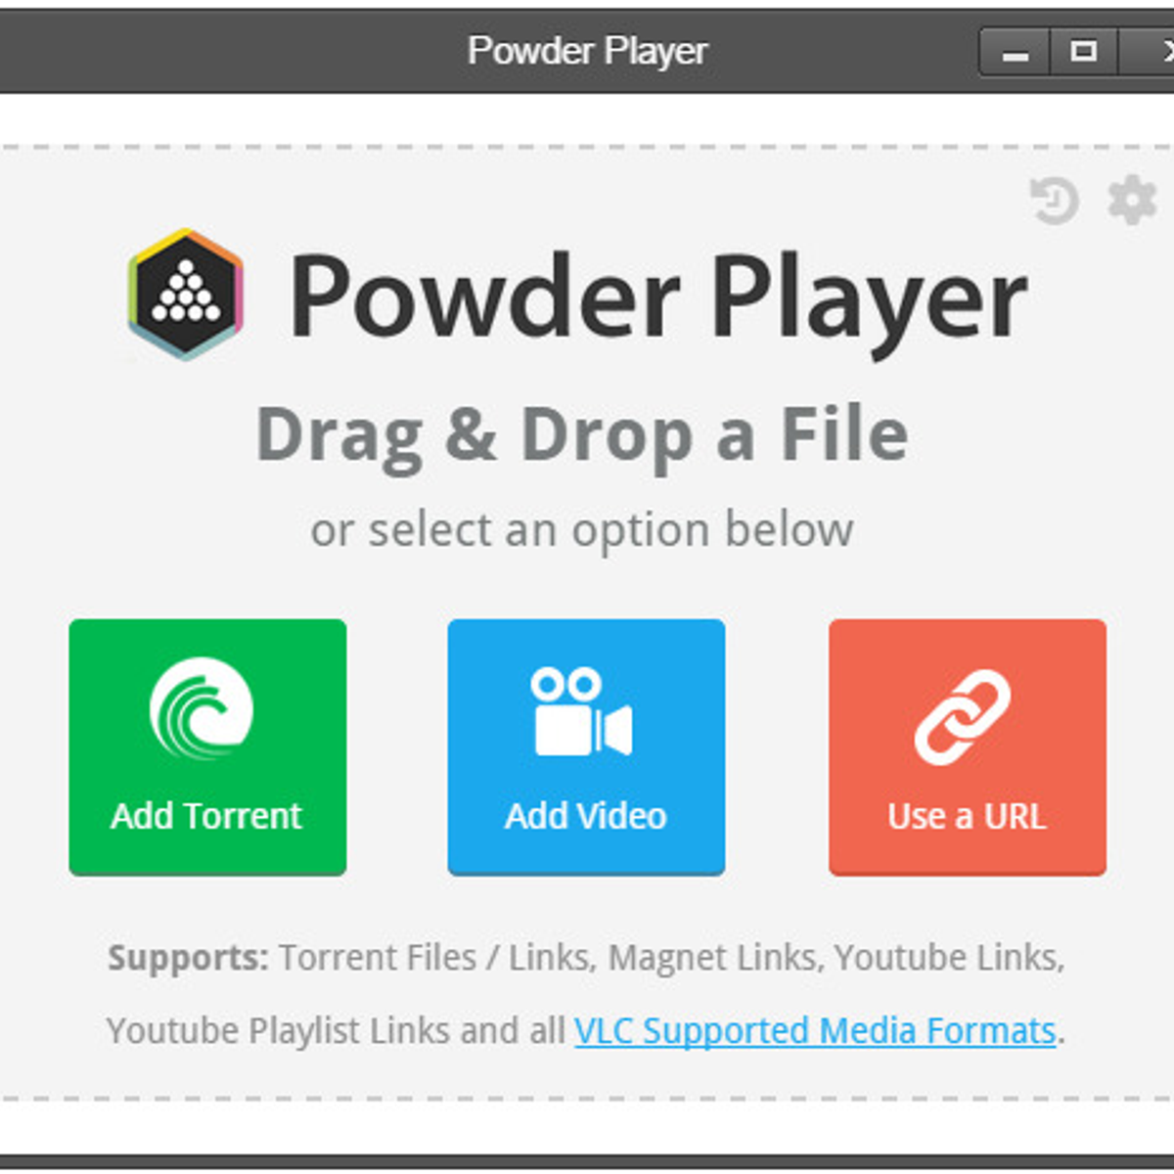The height and width of the screenshot is (1174, 1174).
Task: Click the Magnet Links text
Action: tap(713, 958)
